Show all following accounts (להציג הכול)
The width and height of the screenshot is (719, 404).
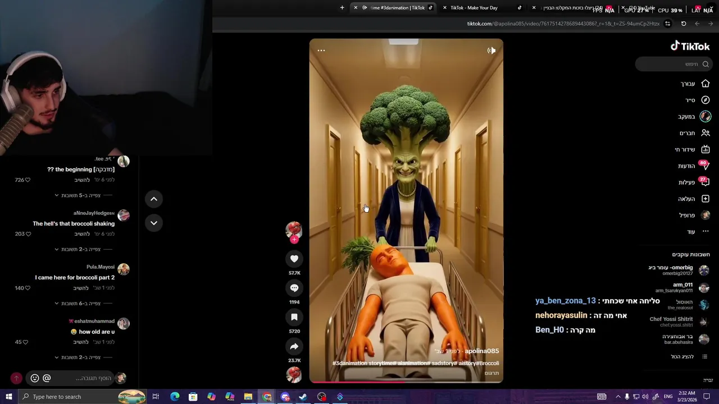pos(690,357)
